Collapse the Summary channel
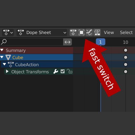The height and width of the screenshot is (135, 135). click(2, 50)
